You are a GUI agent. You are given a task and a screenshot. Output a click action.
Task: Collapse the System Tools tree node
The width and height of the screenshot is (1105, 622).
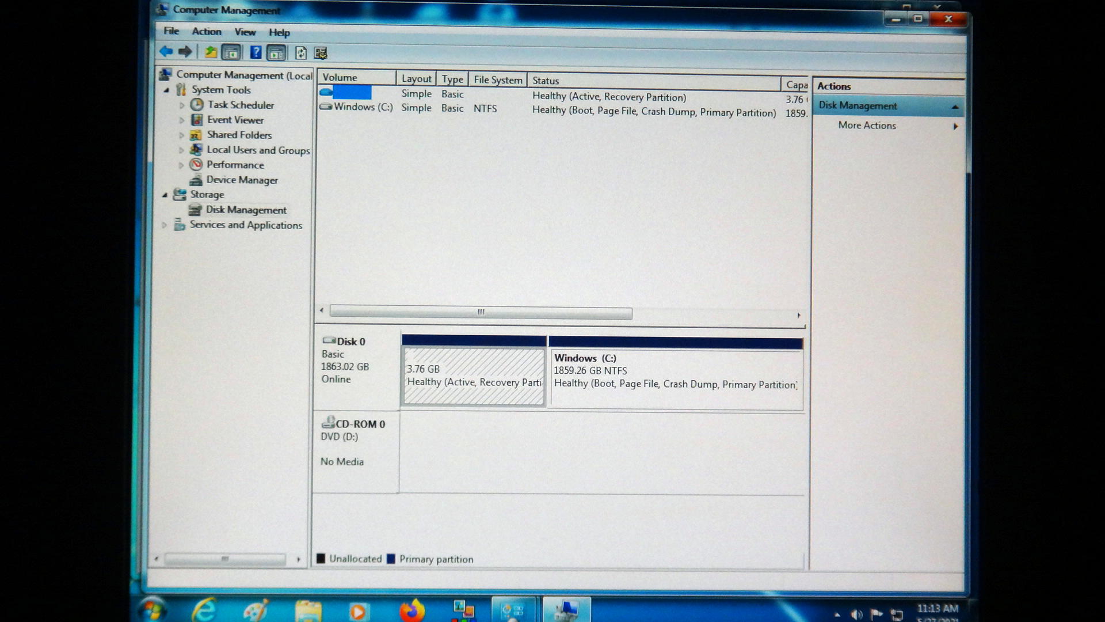166,90
